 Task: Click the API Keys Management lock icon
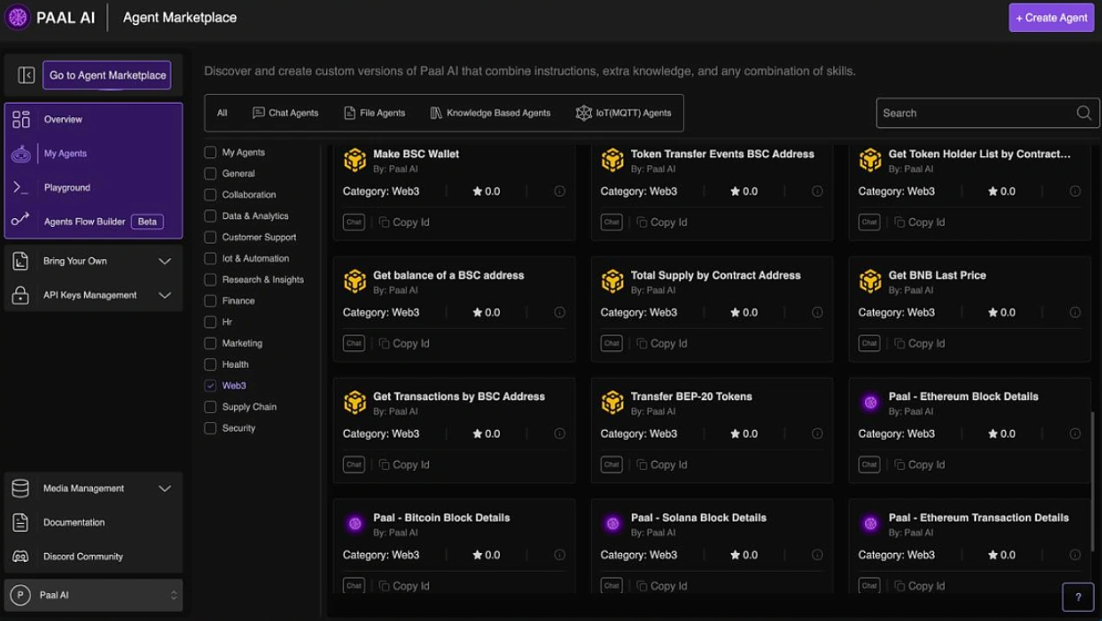pos(21,295)
